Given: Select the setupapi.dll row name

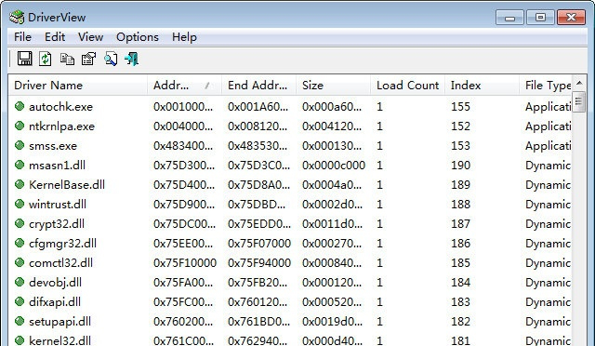Looking at the screenshot, I should 59,322.
